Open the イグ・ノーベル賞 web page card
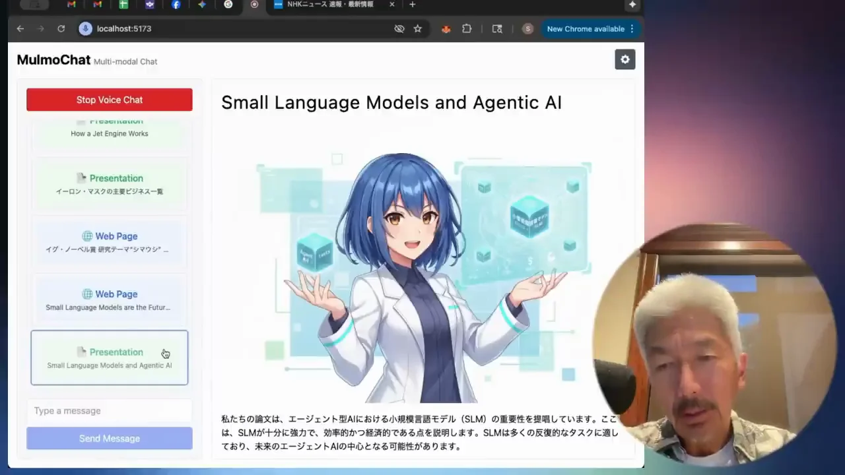Viewport: 845px width, 475px height. [x=110, y=241]
